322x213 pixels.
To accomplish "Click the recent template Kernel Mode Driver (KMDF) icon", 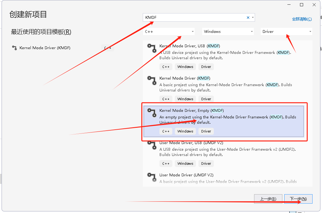I will (14, 48).
